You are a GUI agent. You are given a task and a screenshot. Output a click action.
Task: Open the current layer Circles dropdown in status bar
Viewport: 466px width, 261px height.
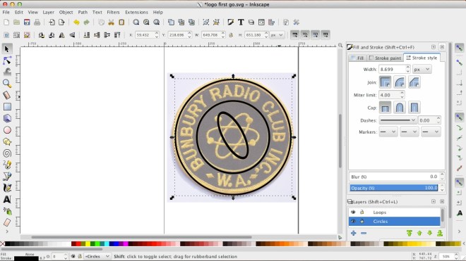(x=97, y=256)
